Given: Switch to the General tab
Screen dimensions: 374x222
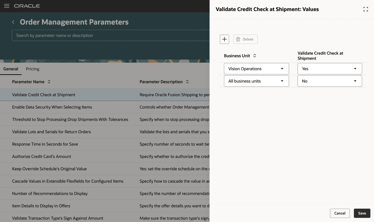Looking at the screenshot, I should (11, 69).
